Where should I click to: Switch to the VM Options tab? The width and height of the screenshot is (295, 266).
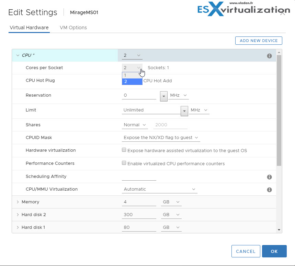point(73,28)
